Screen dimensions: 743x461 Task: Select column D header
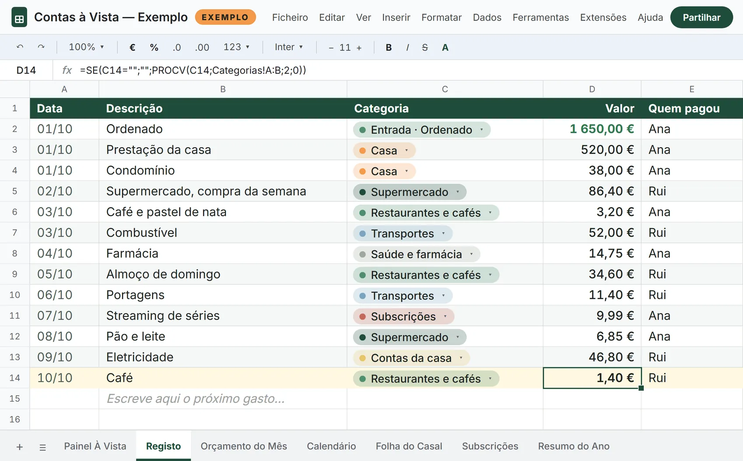[x=592, y=89]
